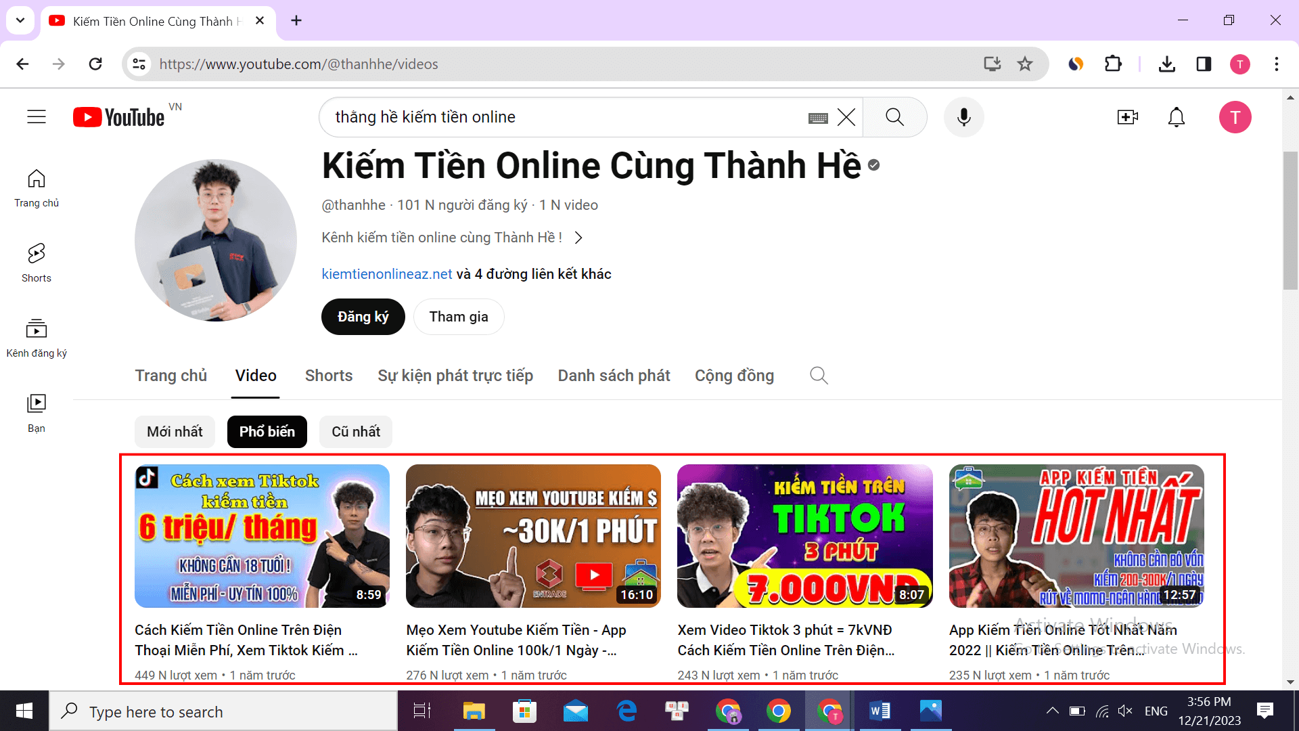Image resolution: width=1299 pixels, height=731 pixels.
Task: Play the APP KIẾM TIỀN HOT NHẤT thumbnail
Action: click(1076, 536)
